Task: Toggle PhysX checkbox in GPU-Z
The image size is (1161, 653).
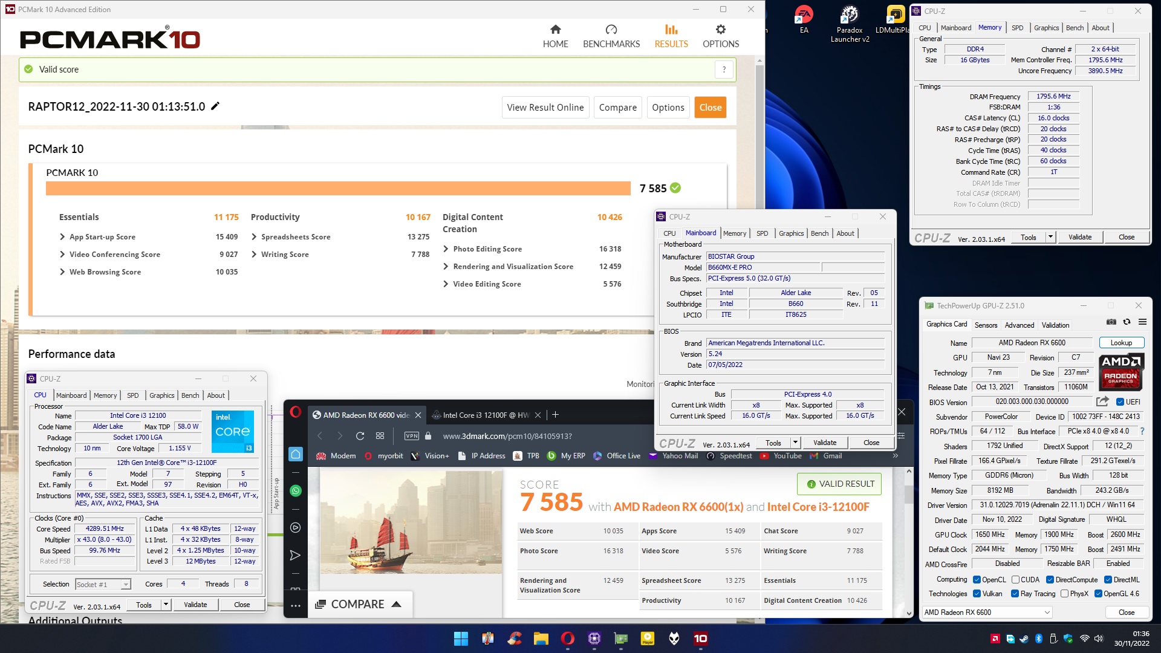Action: (1064, 594)
